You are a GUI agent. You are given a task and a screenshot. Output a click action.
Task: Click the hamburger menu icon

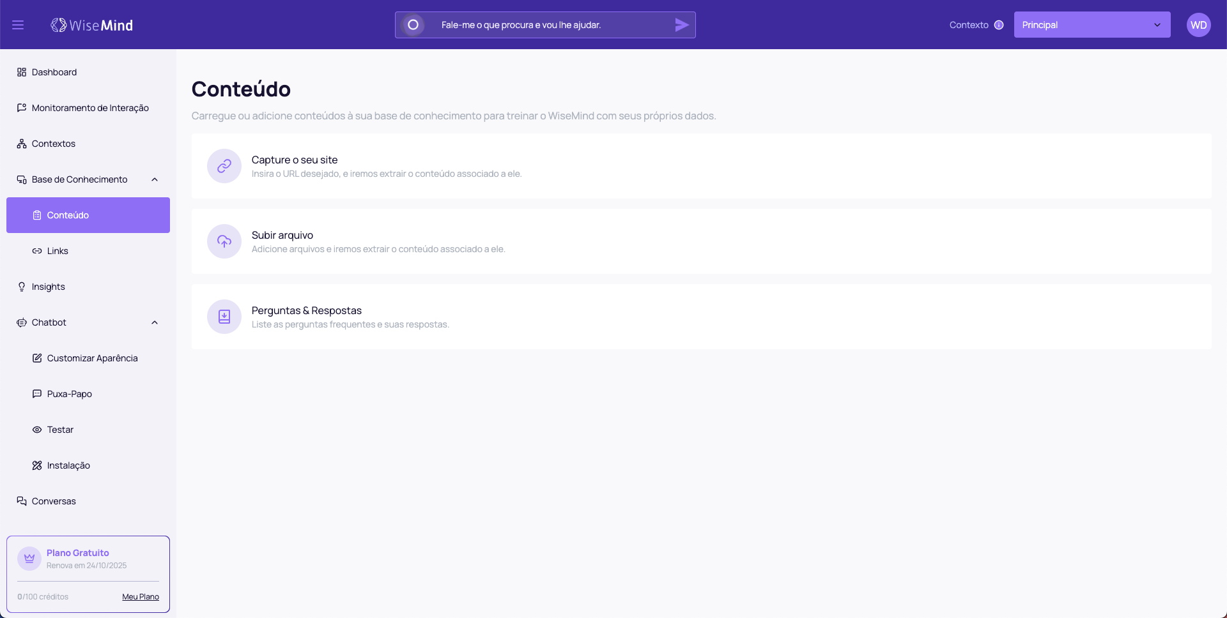tap(18, 25)
